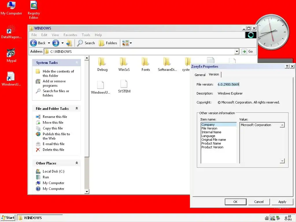Open Local Disk (C:) in Other Places
Image resolution: width=296 pixels, height=222 pixels.
(x=50, y=171)
